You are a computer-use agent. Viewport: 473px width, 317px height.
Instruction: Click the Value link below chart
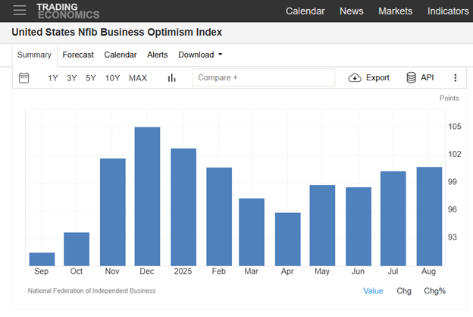[x=373, y=290]
